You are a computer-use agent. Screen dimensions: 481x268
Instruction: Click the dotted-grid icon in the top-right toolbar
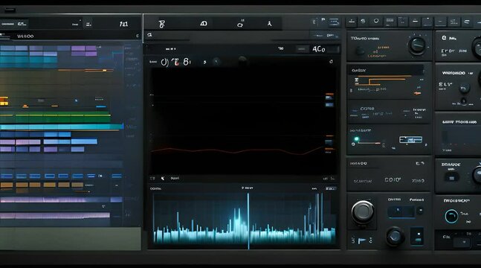pyautogui.click(x=453, y=22)
